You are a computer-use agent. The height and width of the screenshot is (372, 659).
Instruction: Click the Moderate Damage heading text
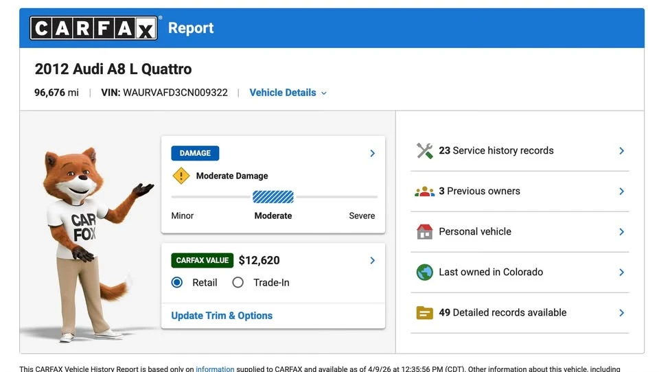tap(232, 176)
